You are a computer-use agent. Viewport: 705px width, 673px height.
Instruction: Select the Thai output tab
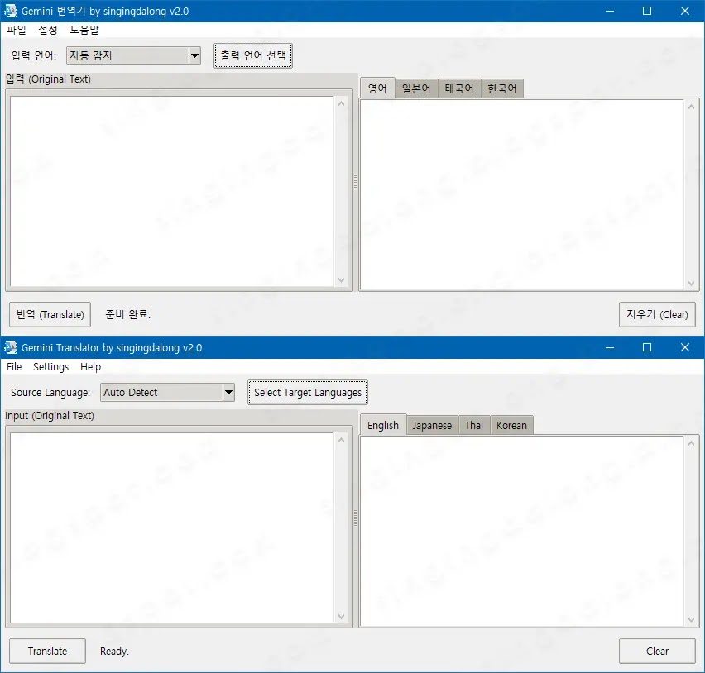(474, 426)
